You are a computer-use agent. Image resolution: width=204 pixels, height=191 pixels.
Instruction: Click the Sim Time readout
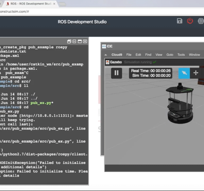pos(151,75)
